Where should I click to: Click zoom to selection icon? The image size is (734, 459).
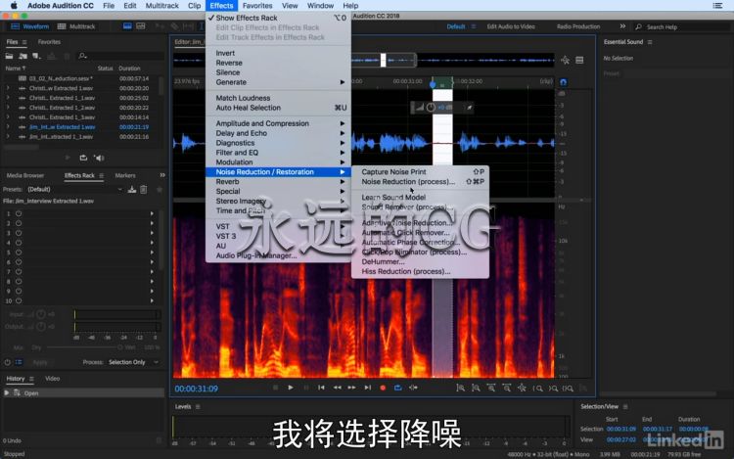pos(568,388)
